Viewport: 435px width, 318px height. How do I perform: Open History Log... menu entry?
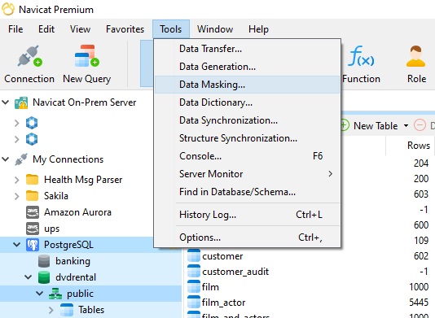pos(247,215)
